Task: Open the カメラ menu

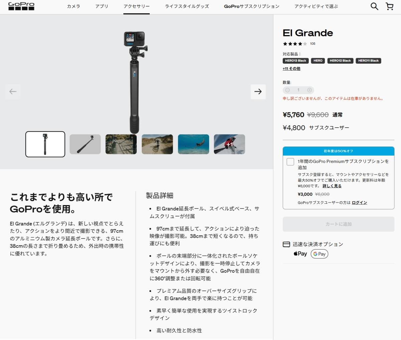Action: [x=74, y=6]
